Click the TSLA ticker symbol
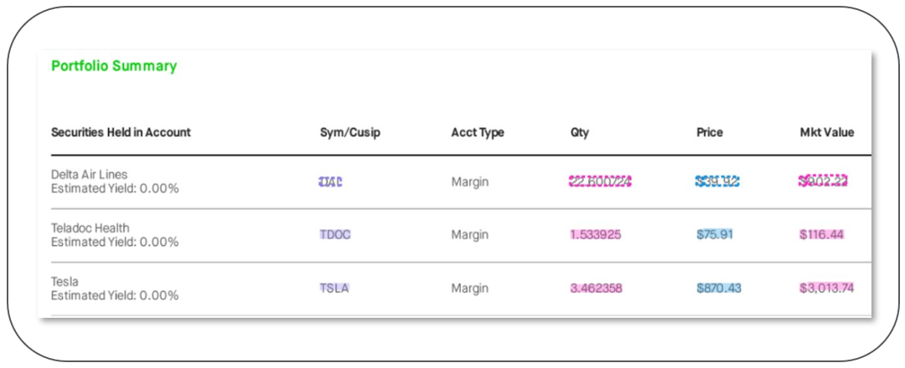The height and width of the screenshot is (368, 905). click(334, 289)
